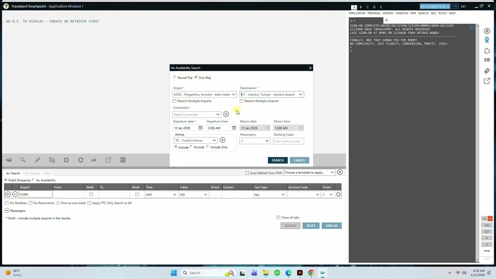Remove the flight segment row in Air Search

(15, 195)
